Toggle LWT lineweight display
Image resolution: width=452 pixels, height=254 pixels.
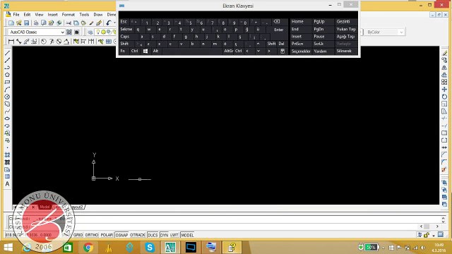coord(174,235)
